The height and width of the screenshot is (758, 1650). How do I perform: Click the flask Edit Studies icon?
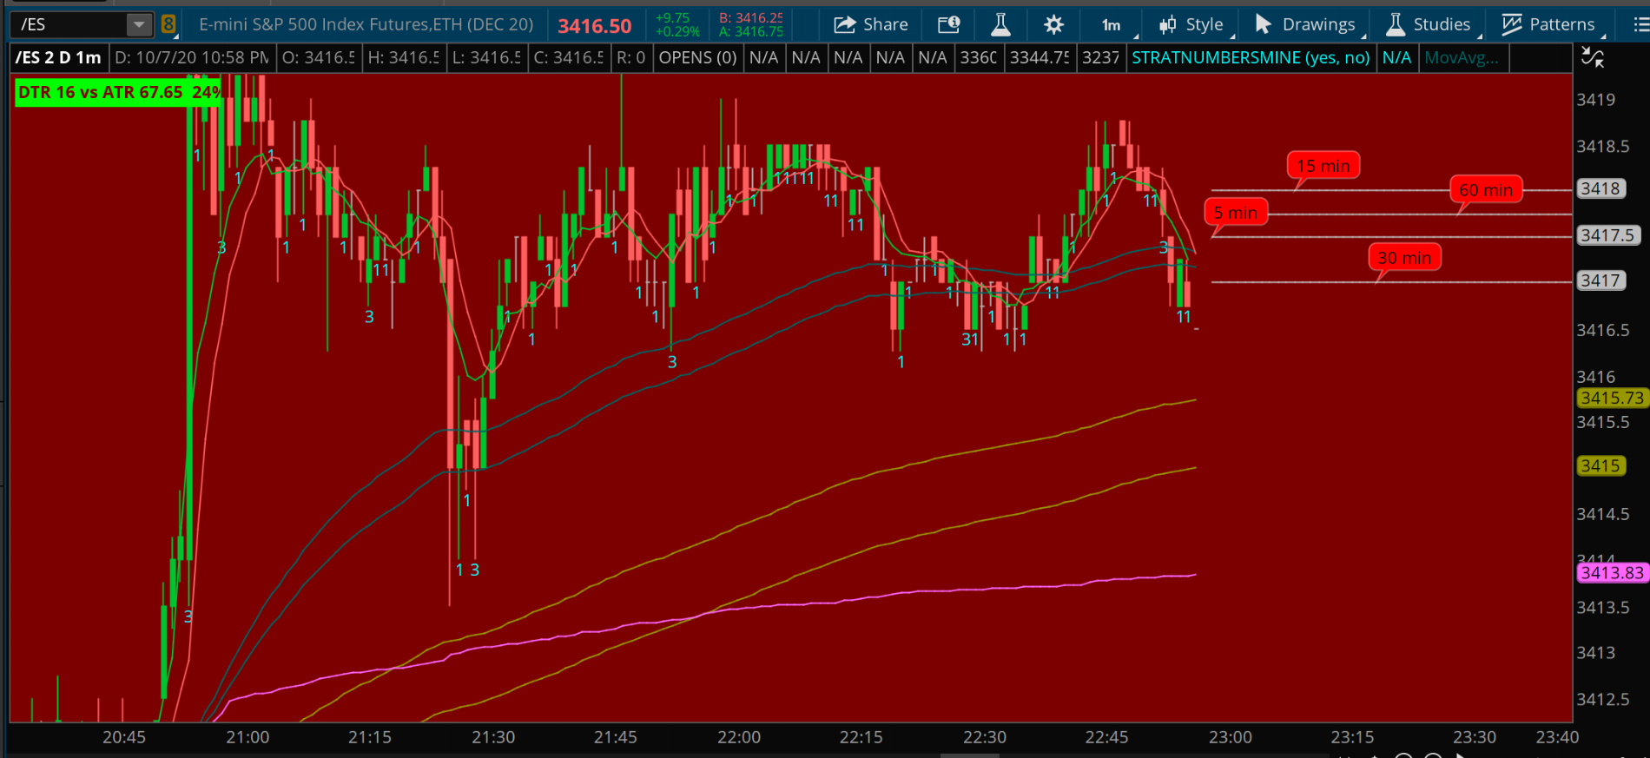coord(1000,24)
